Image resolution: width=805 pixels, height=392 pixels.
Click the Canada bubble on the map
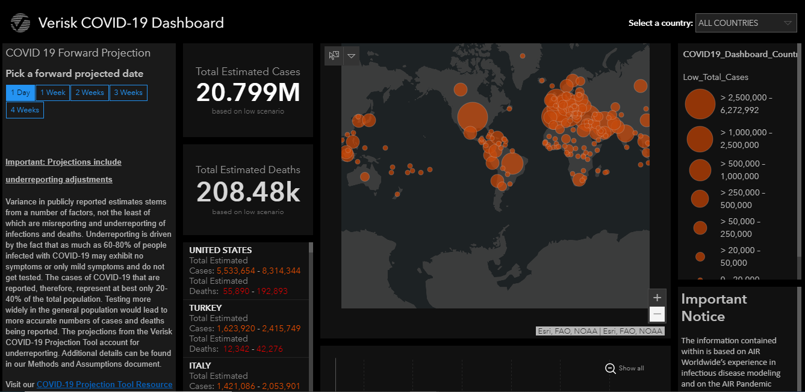pos(459,90)
